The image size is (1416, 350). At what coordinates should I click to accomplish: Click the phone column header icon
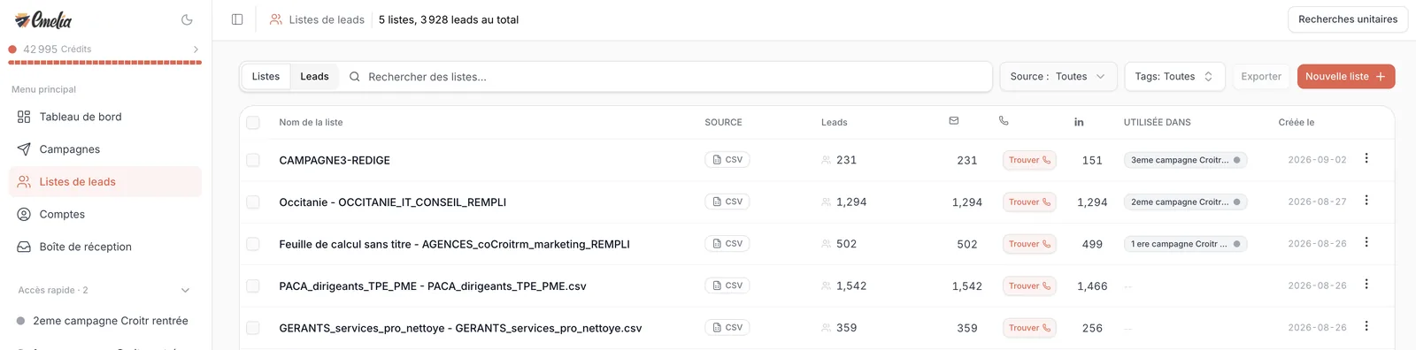(1004, 121)
